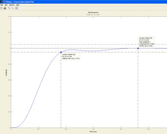Screen dimensions: 167x134
Task: Click the Time (sec) axis label
Action: coord(93,132)
